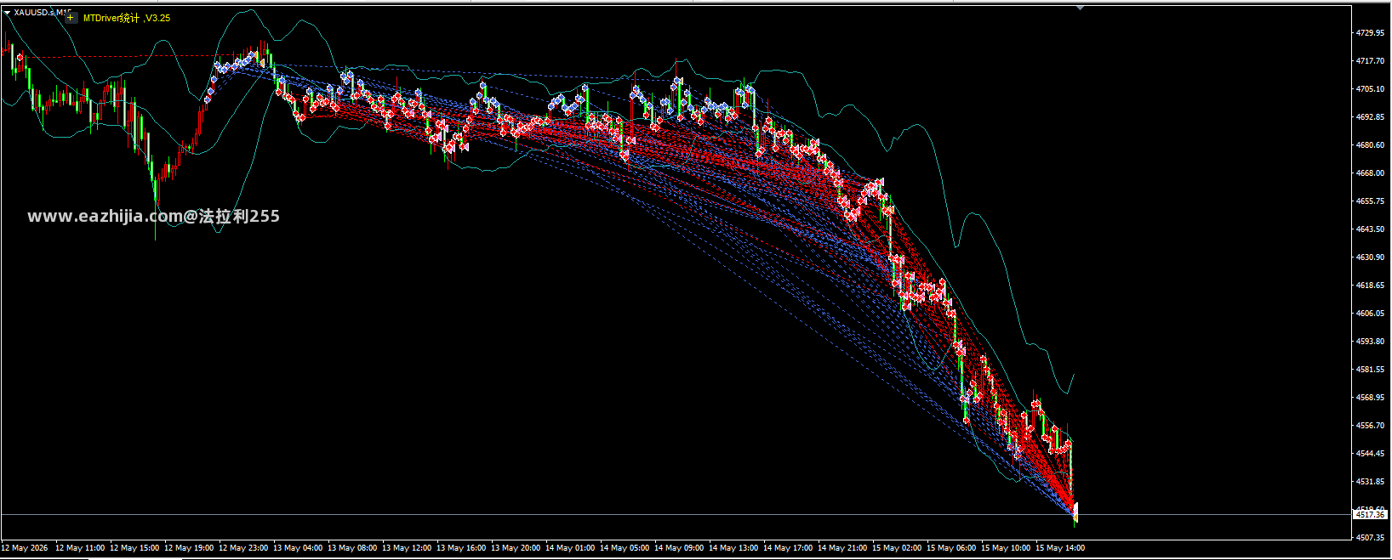Click the 12 May 2026 date label
Viewport: 1392px width, 560px height.
click(25, 548)
